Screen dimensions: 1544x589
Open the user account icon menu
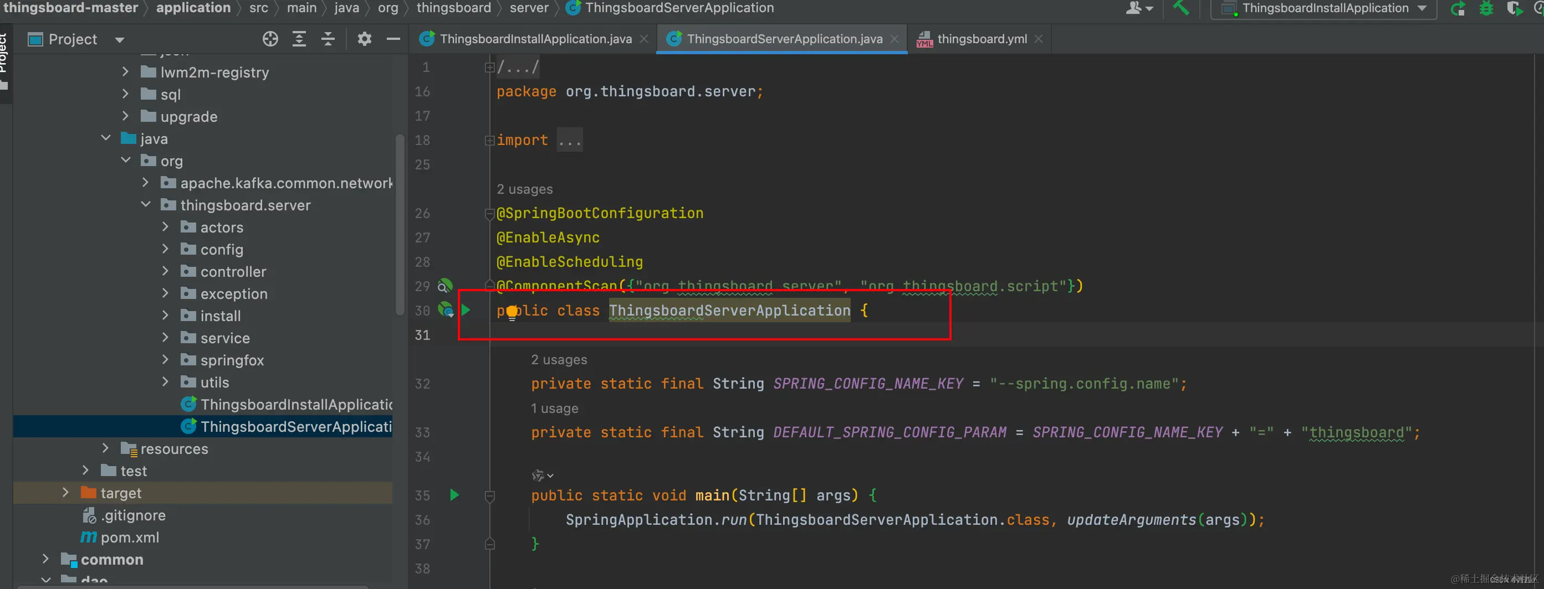1139,8
